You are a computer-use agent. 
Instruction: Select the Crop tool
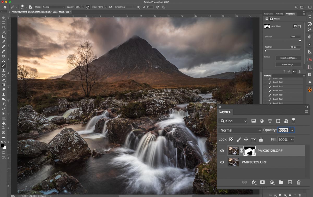click(x=3, y=37)
